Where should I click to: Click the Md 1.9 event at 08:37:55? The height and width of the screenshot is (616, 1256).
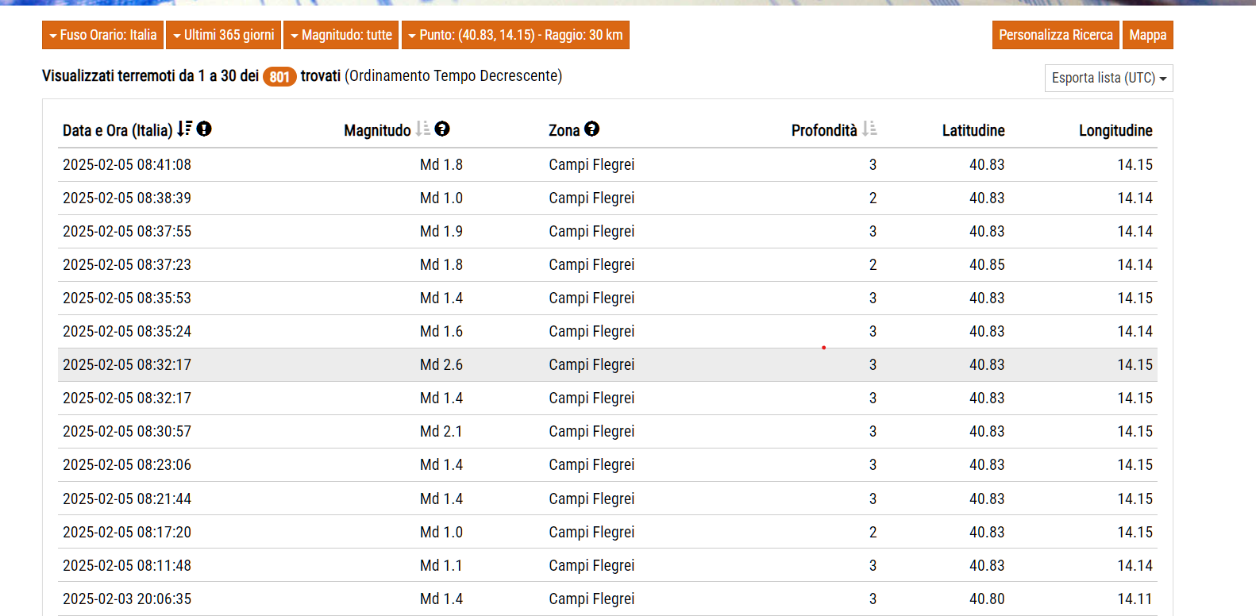pos(127,232)
